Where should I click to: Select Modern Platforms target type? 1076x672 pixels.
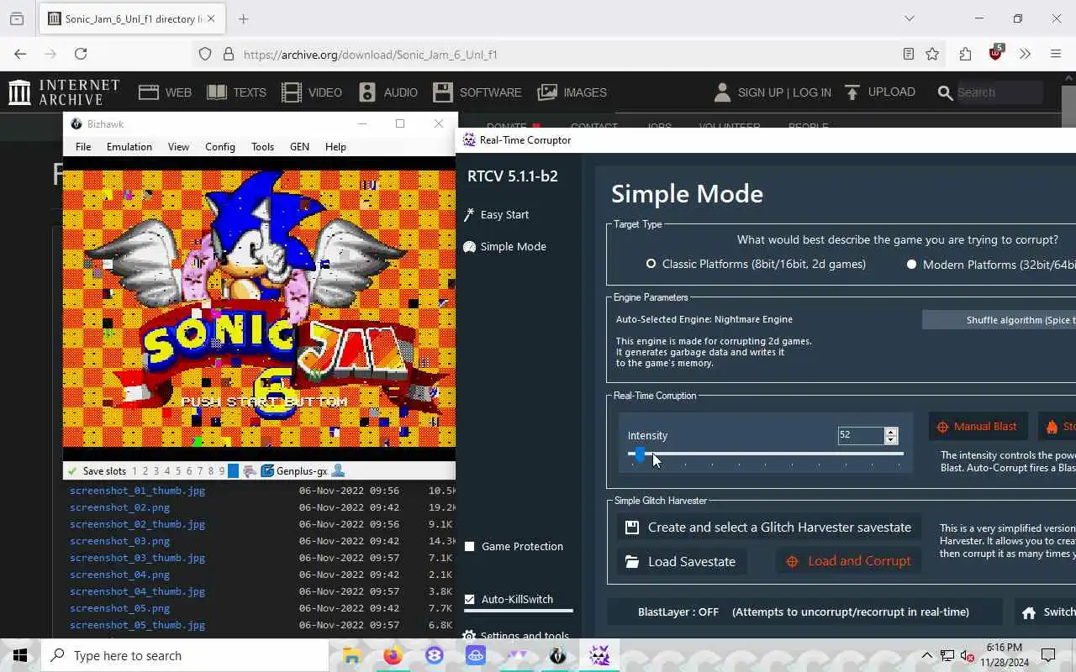(x=990, y=264)
